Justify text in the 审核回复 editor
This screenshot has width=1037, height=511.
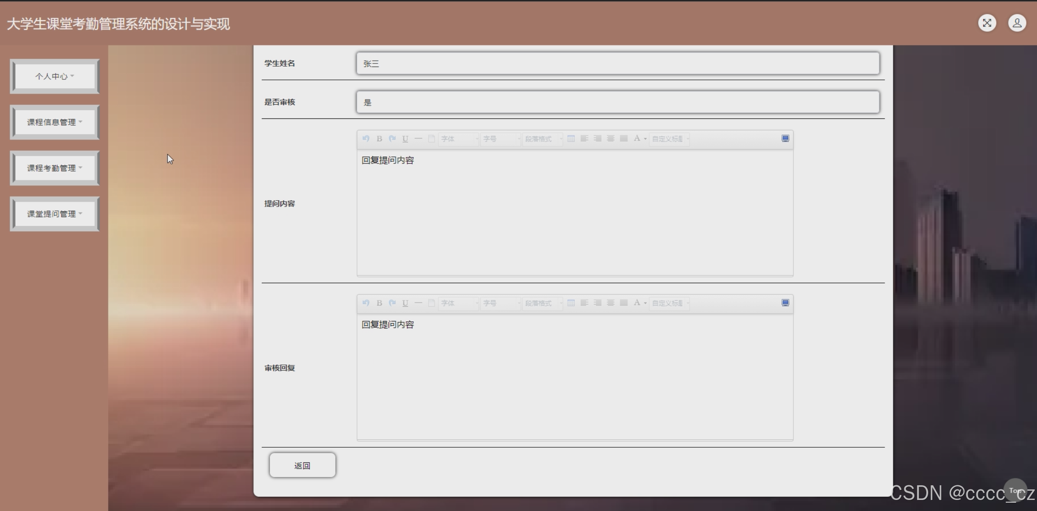[x=624, y=303]
